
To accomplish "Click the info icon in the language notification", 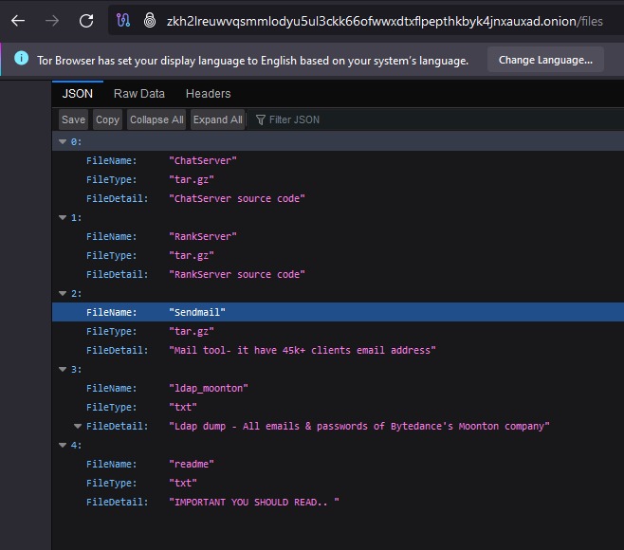I will coord(21,58).
